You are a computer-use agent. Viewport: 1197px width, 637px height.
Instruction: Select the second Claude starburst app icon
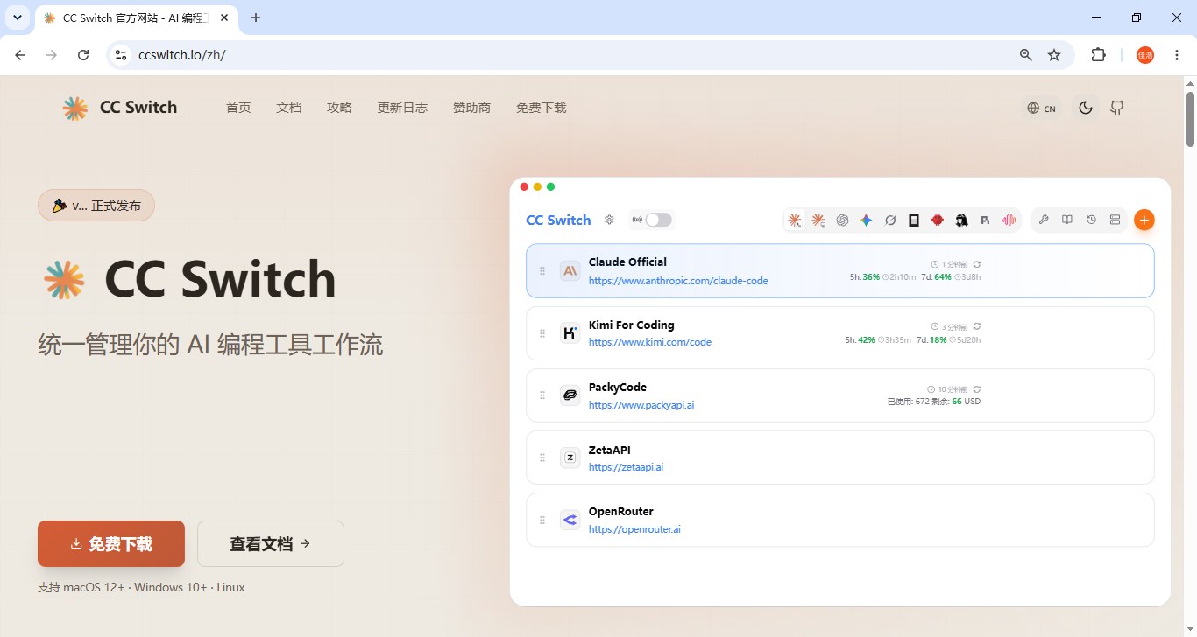818,220
